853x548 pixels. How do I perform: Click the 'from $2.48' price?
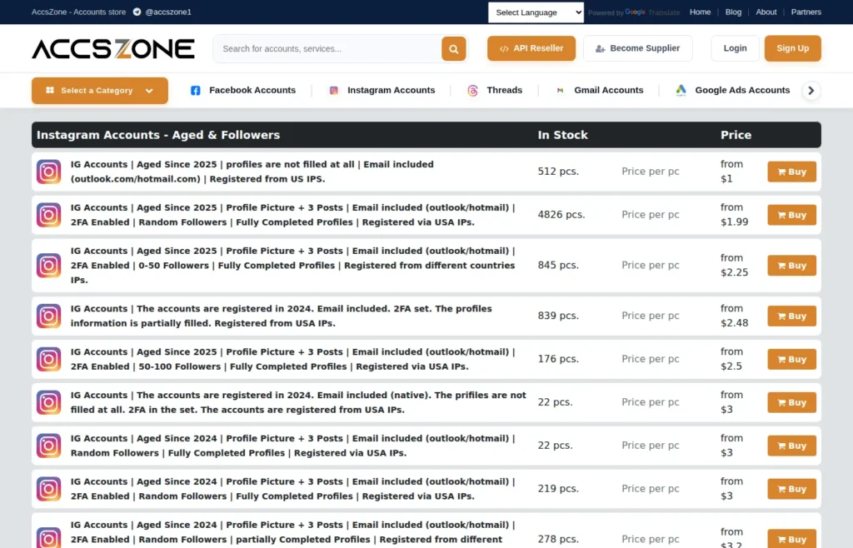735,316
